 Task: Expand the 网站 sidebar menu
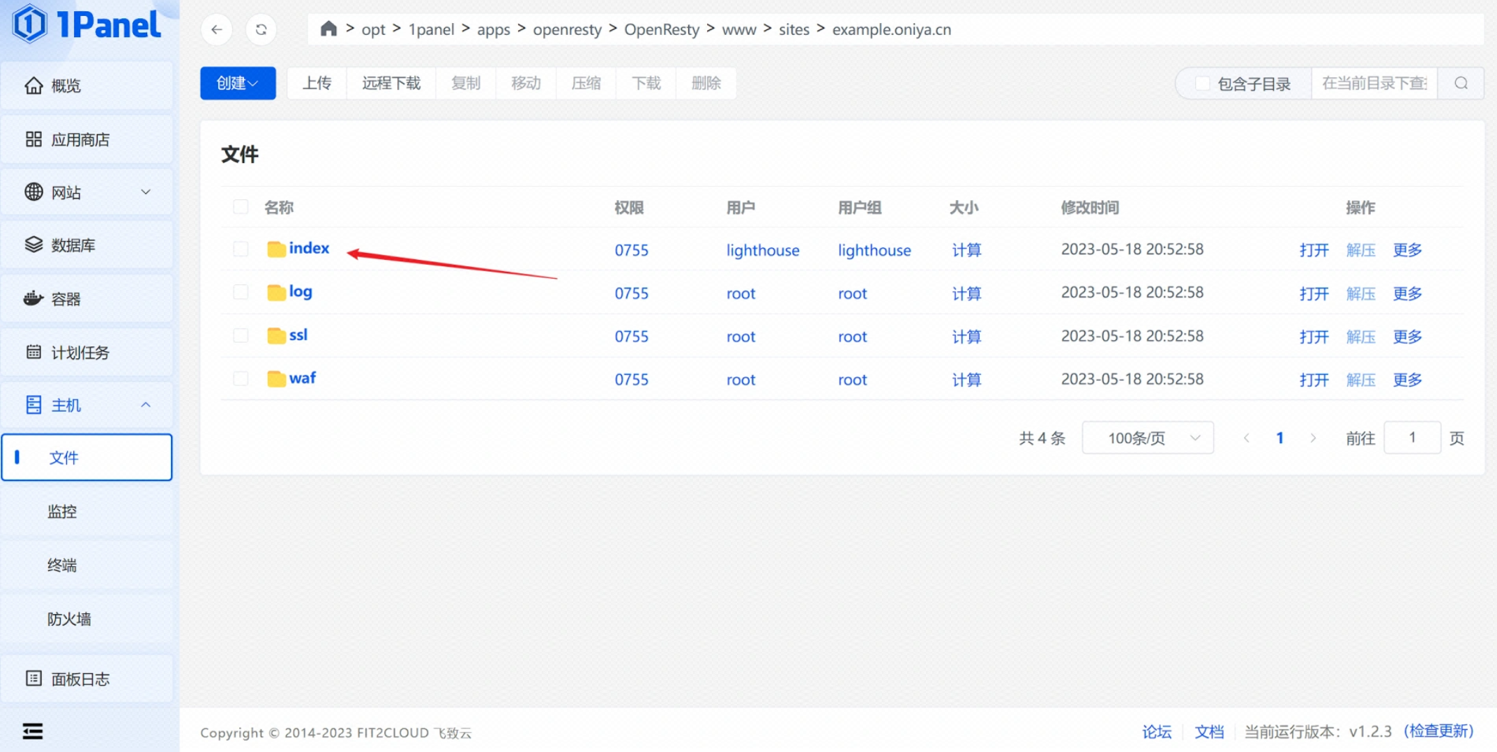pyautogui.click(x=87, y=192)
